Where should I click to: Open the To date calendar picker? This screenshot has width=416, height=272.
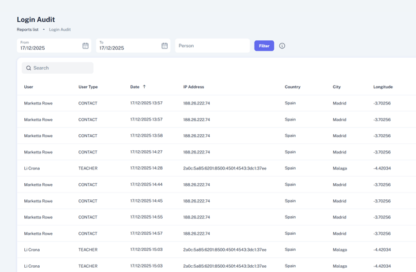point(165,46)
